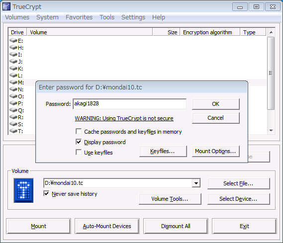
Task: Click Select File... button
Action: point(239,183)
